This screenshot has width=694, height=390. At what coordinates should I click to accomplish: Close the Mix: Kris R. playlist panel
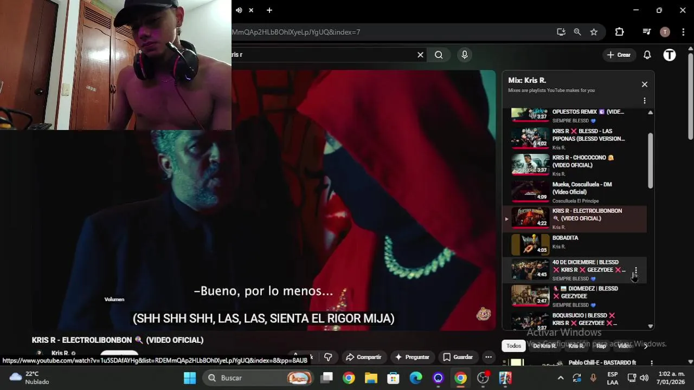645,84
